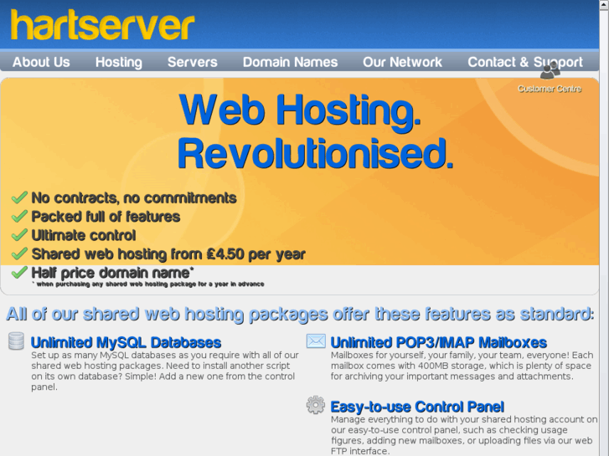Open Easy-to-use Control Panel heading

(x=417, y=407)
